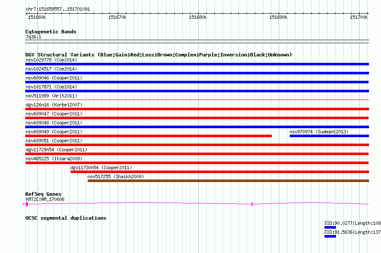Click the nsv609046 (Cooper2011) label

coord(54,78)
